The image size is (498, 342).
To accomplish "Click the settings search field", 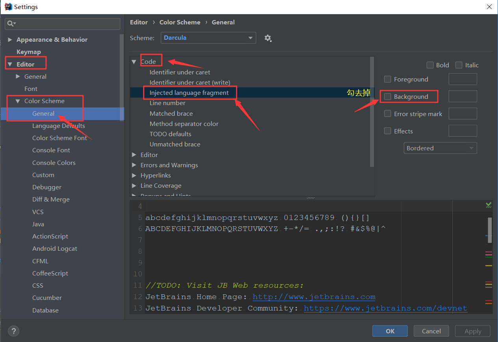I will click(63, 24).
